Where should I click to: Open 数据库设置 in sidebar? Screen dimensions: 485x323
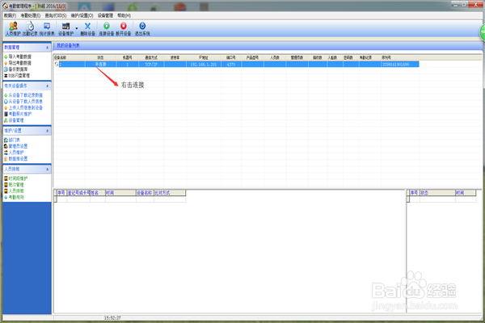pyautogui.click(x=18, y=158)
